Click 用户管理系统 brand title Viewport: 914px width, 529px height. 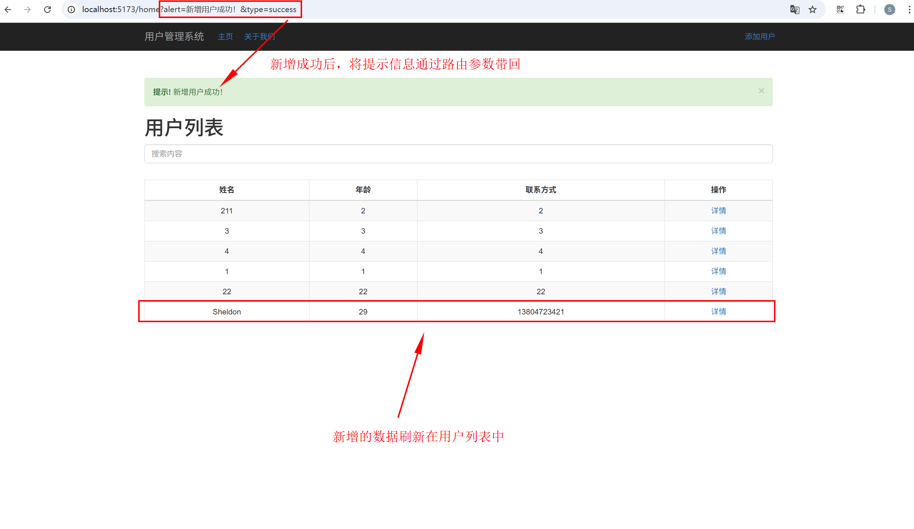[x=174, y=37]
